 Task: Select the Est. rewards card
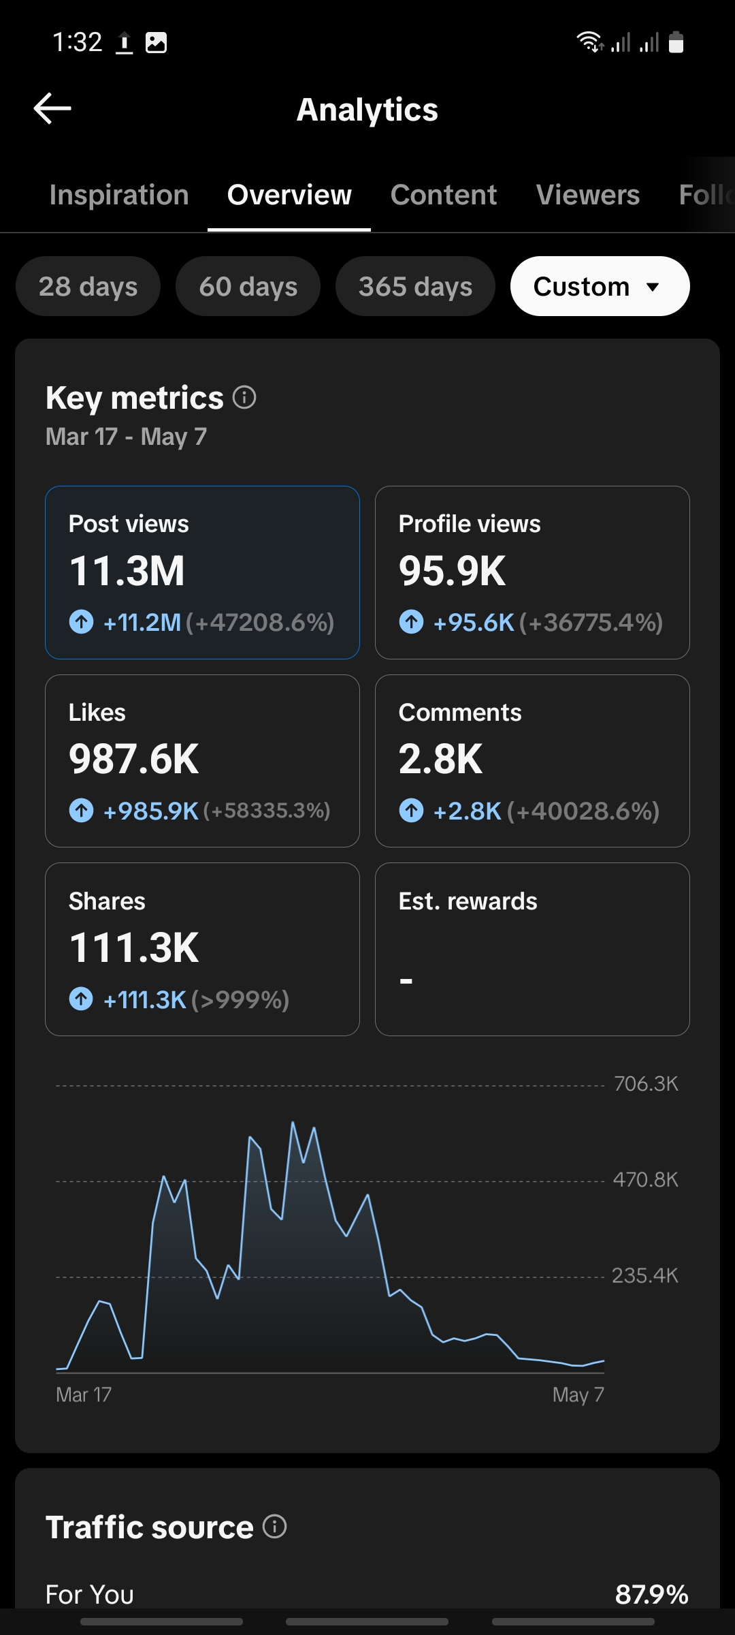[532, 949]
